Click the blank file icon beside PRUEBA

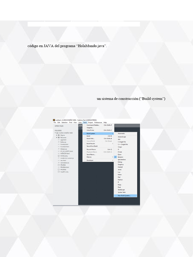pos(59,165)
